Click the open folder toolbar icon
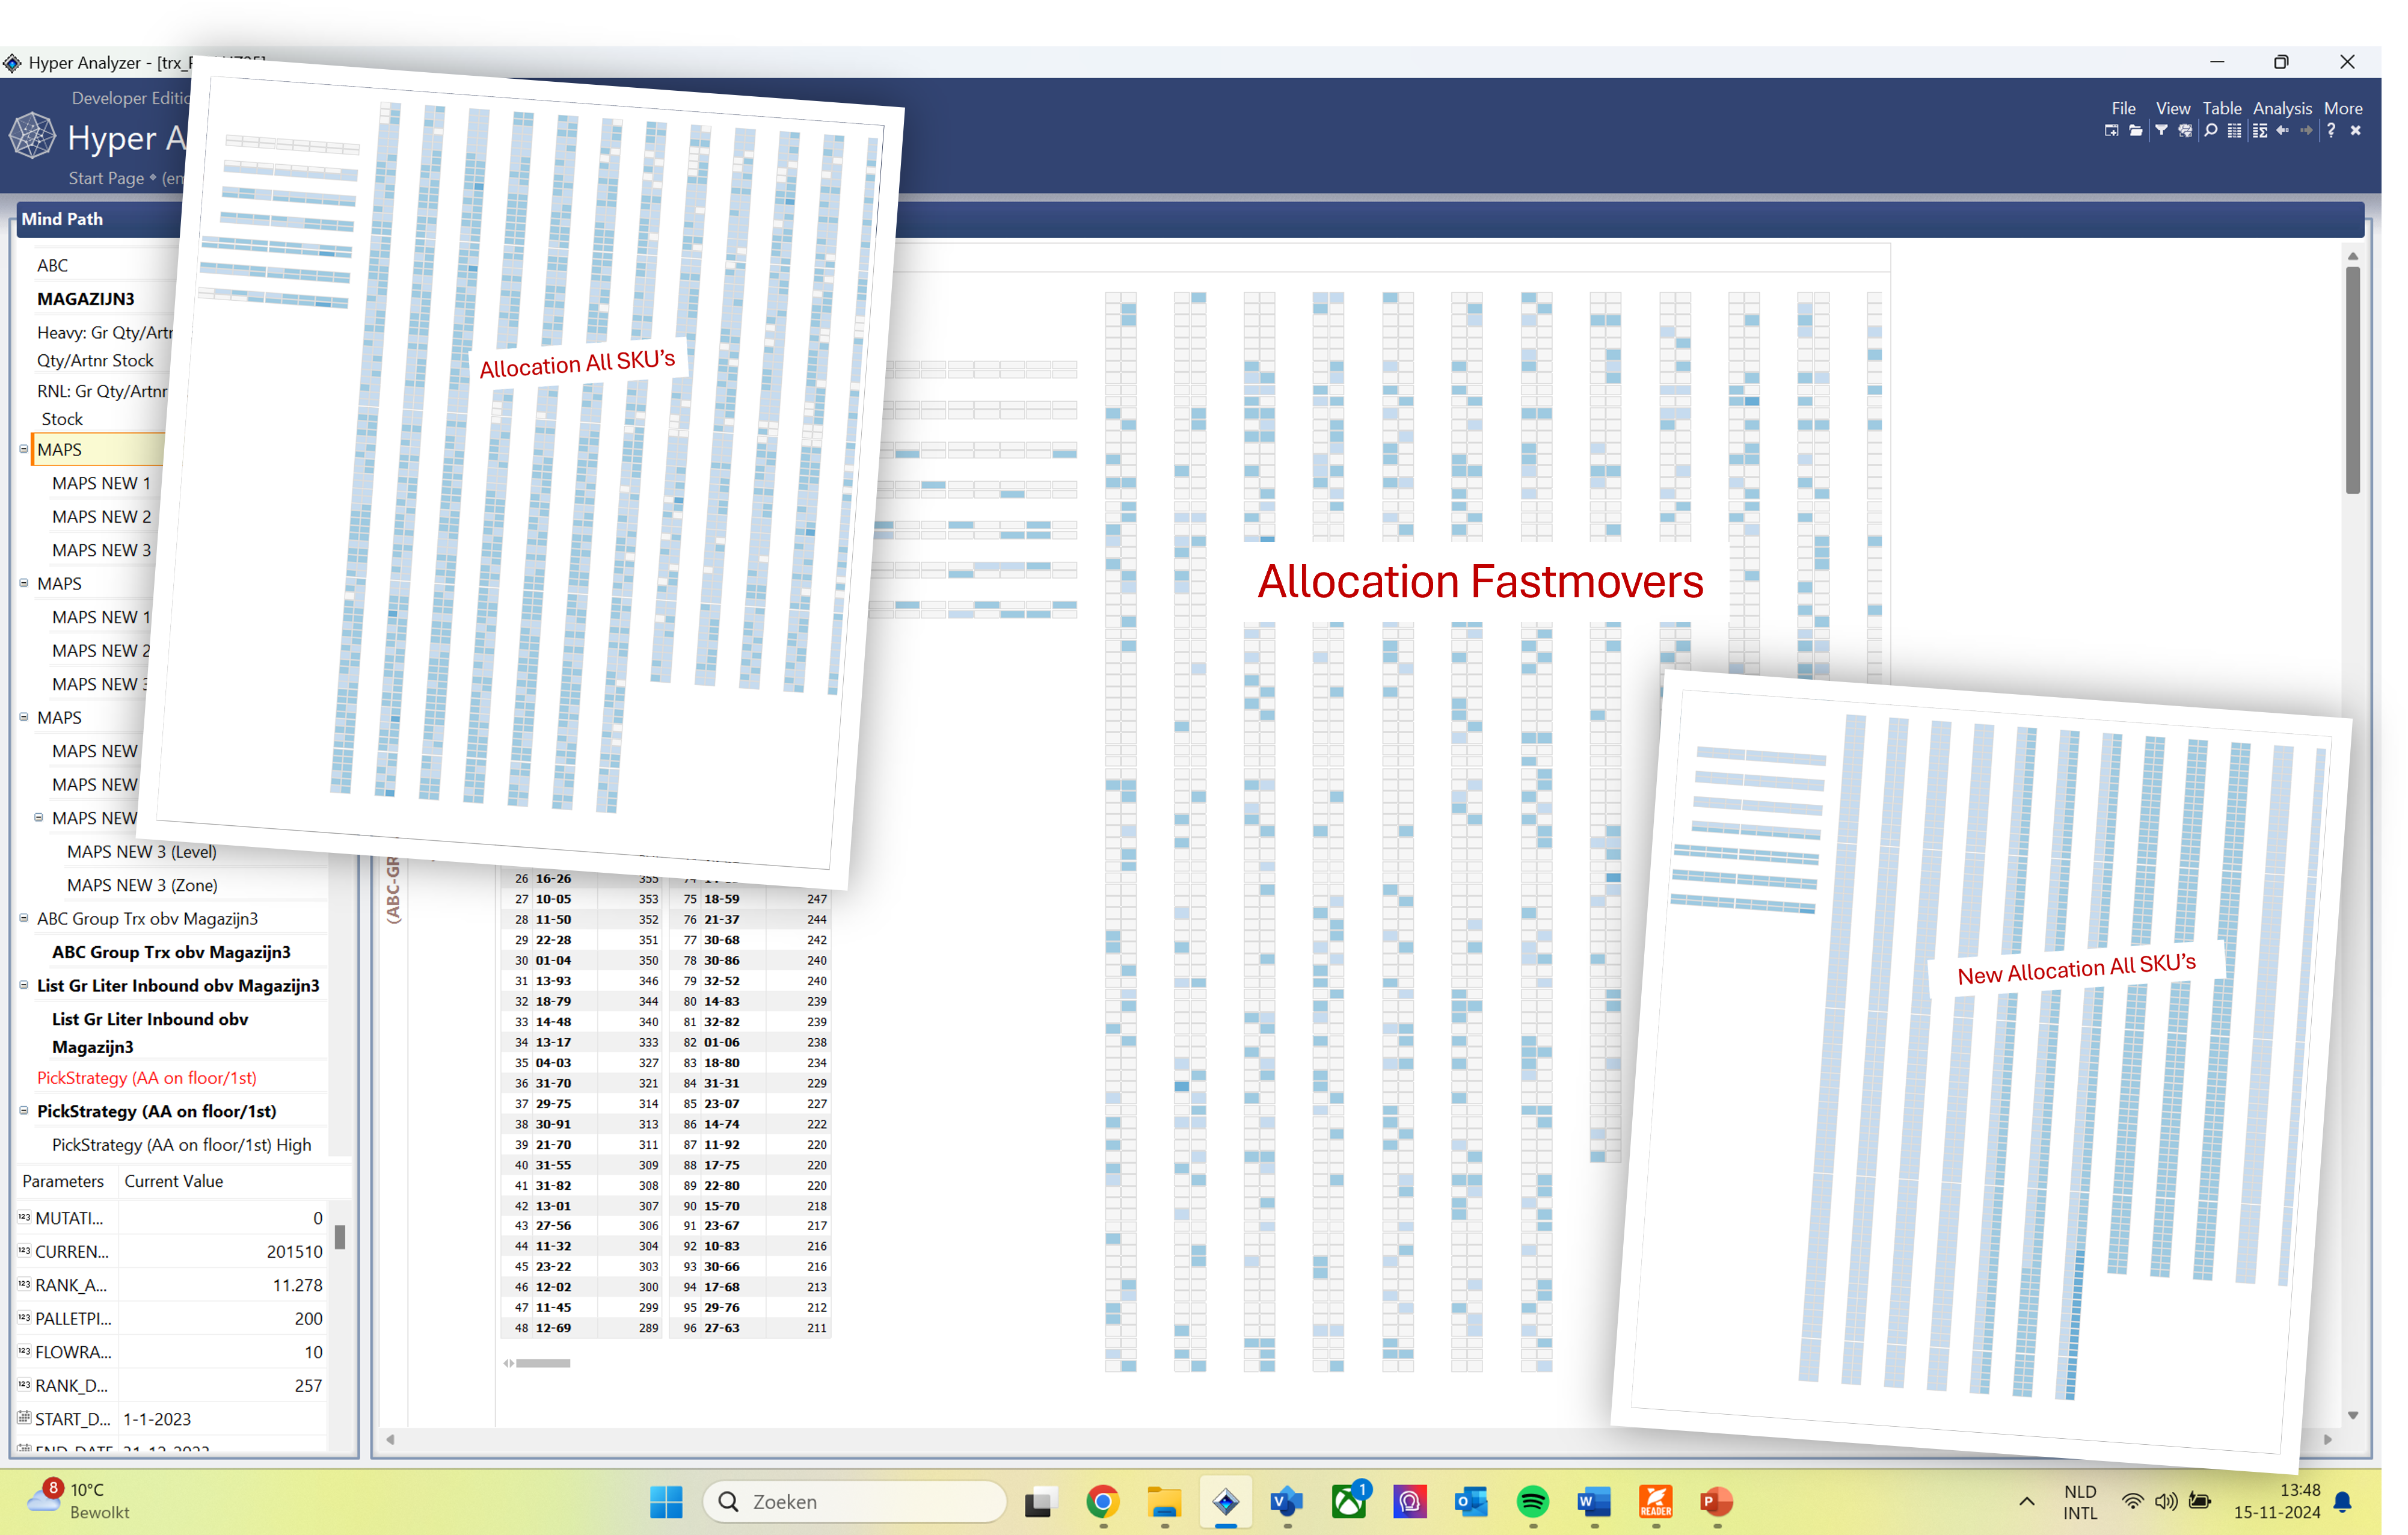This screenshot has height=1535, width=2408. click(x=2135, y=131)
